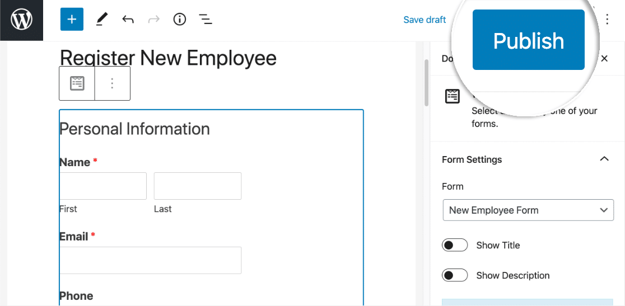This screenshot has height=306, width=625.
Task: Open the list view outline
Action: point(206,19)
